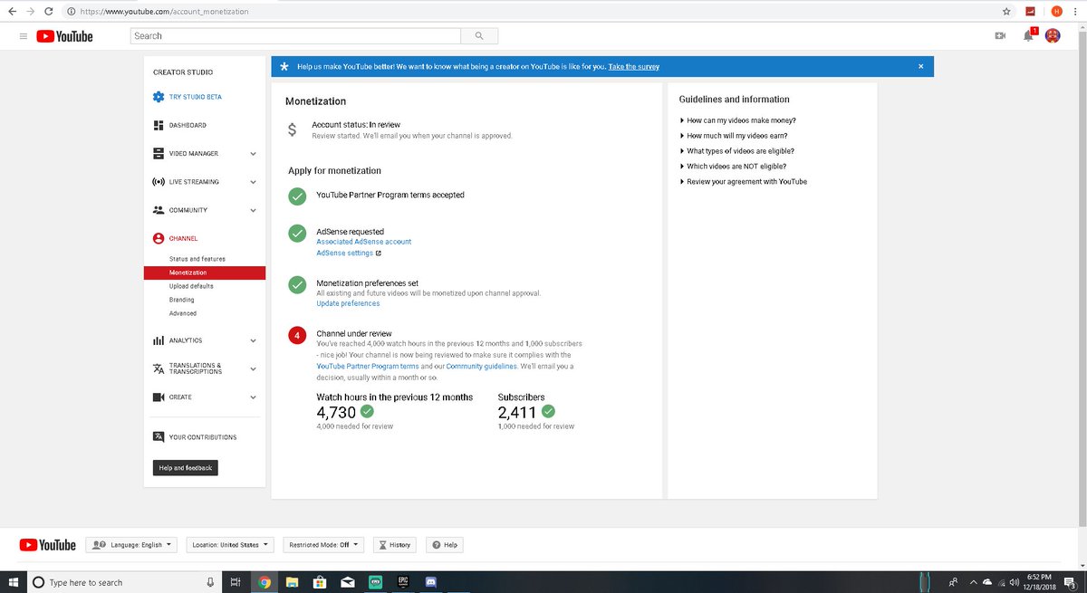Open the account avatar menu
This screenshot has height=593, width=1087.
(1053, 36)
